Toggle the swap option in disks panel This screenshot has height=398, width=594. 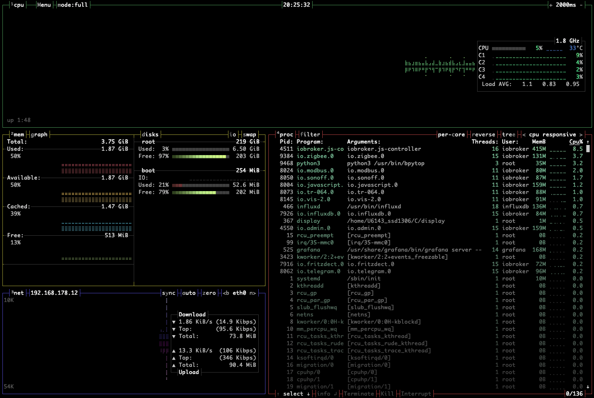pos(251,134)
